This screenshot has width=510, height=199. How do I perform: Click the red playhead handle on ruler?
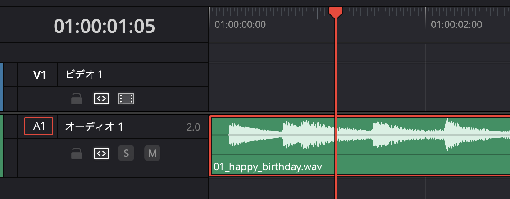335,12
